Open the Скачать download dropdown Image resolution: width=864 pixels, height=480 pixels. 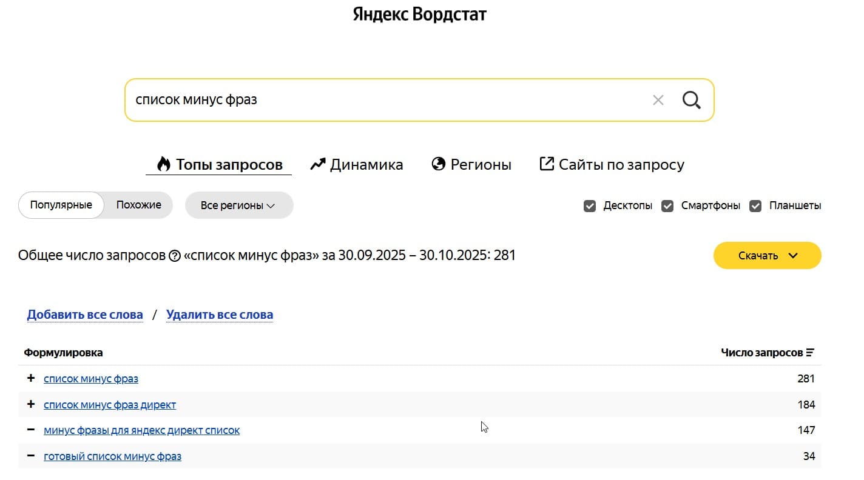click(x=768, y=255)
